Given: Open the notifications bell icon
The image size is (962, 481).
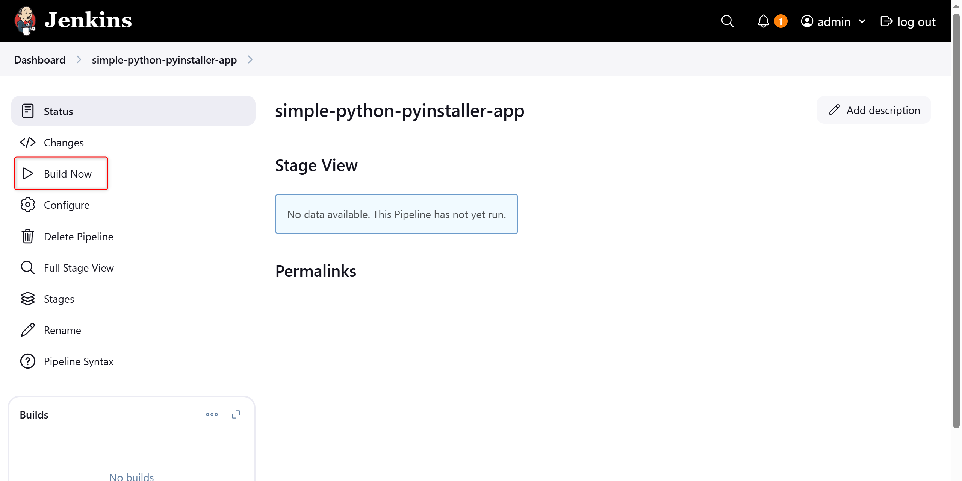Looking at the screenshot, I should 763,21.
